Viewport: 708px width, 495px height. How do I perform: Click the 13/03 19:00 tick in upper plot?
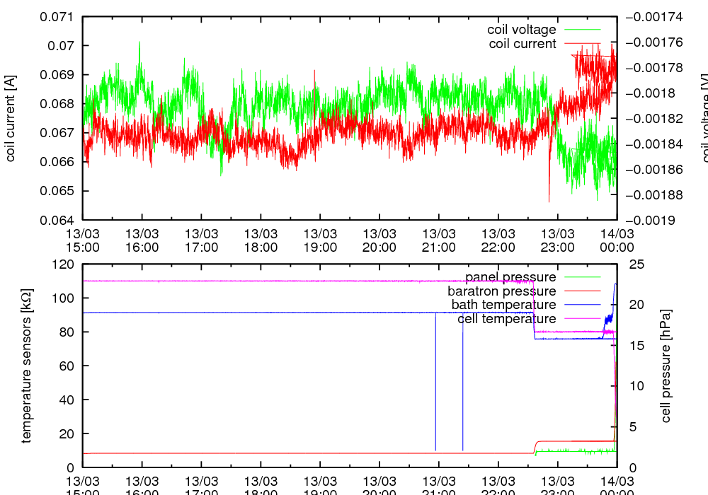320,240
